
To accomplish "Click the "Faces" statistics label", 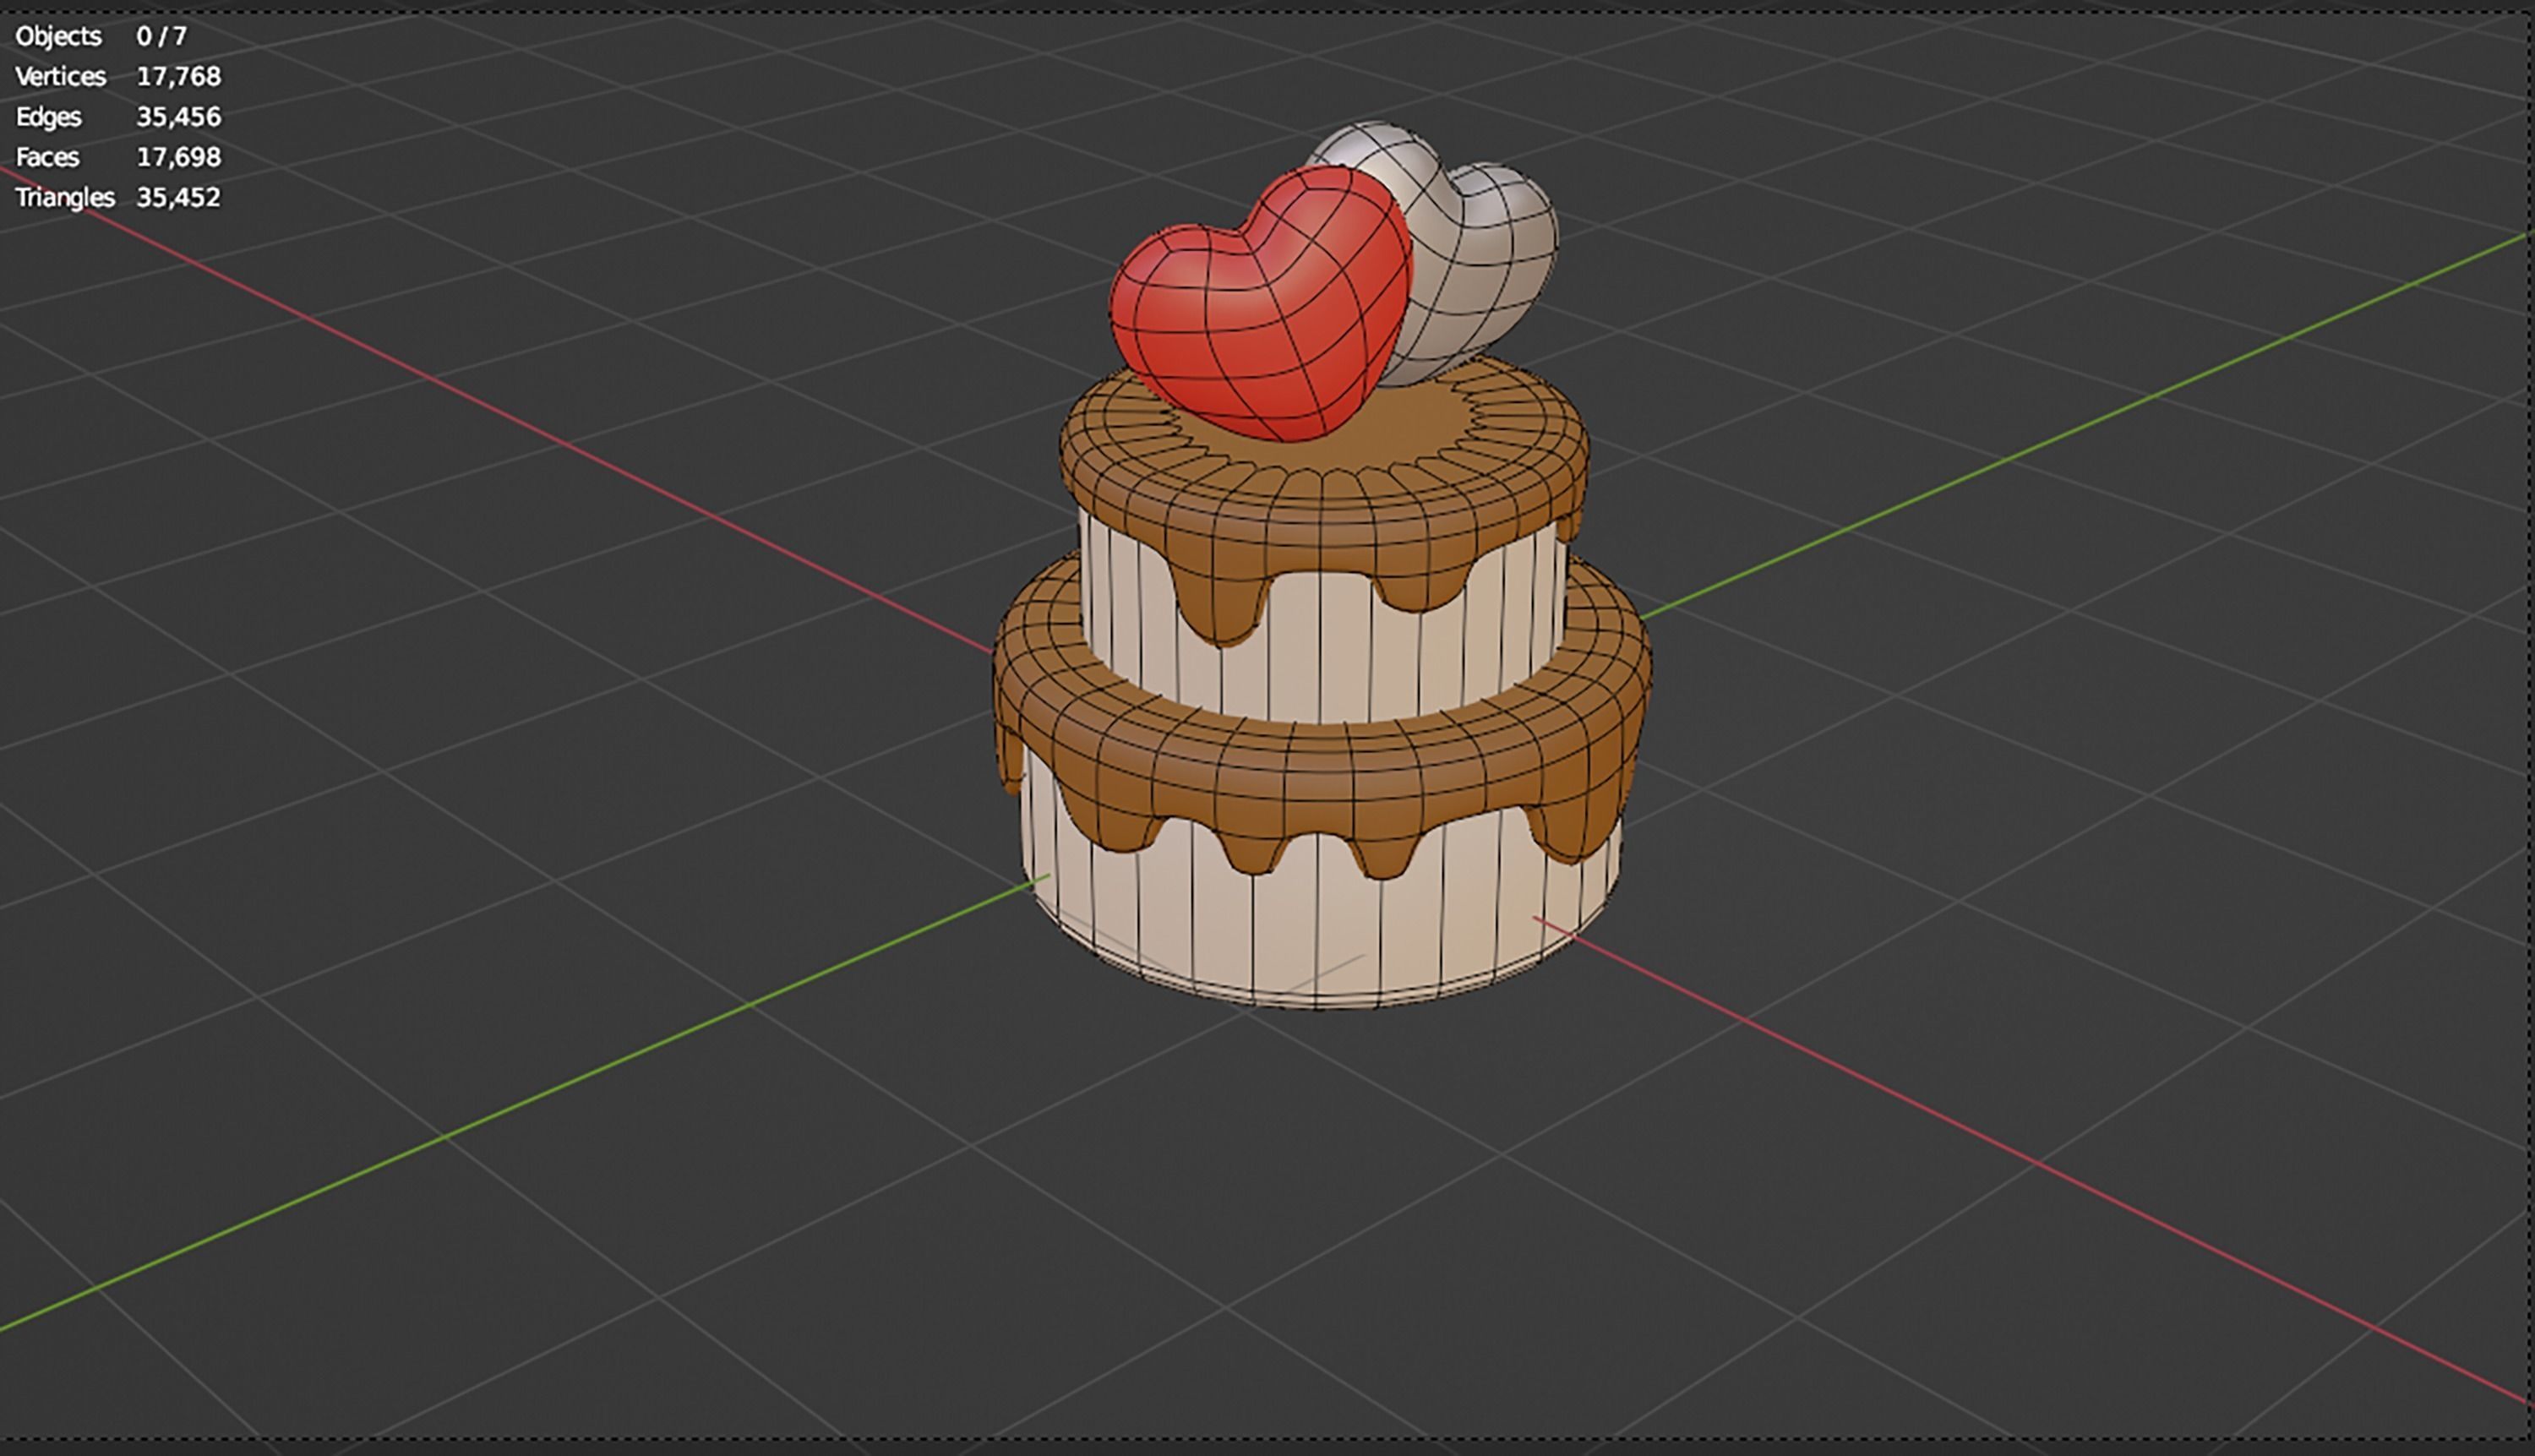I will 47,157.
